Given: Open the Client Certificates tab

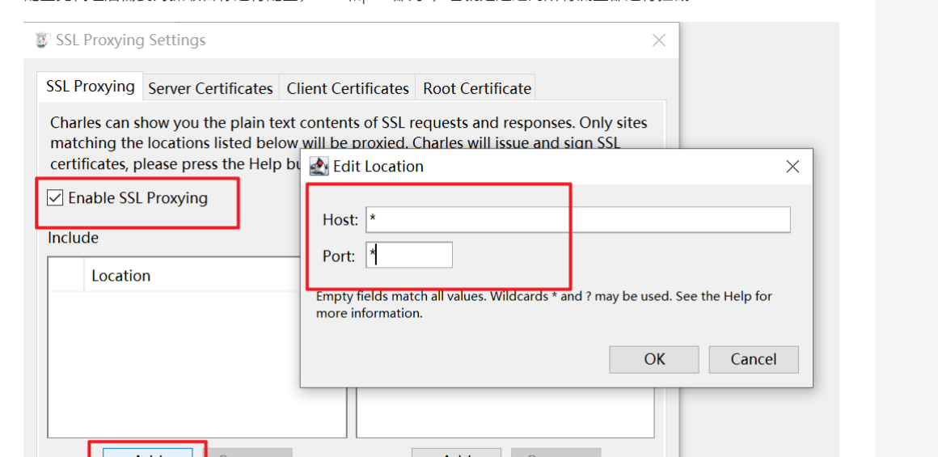Looking at the screenshot, I should click(x=348, y=88).
